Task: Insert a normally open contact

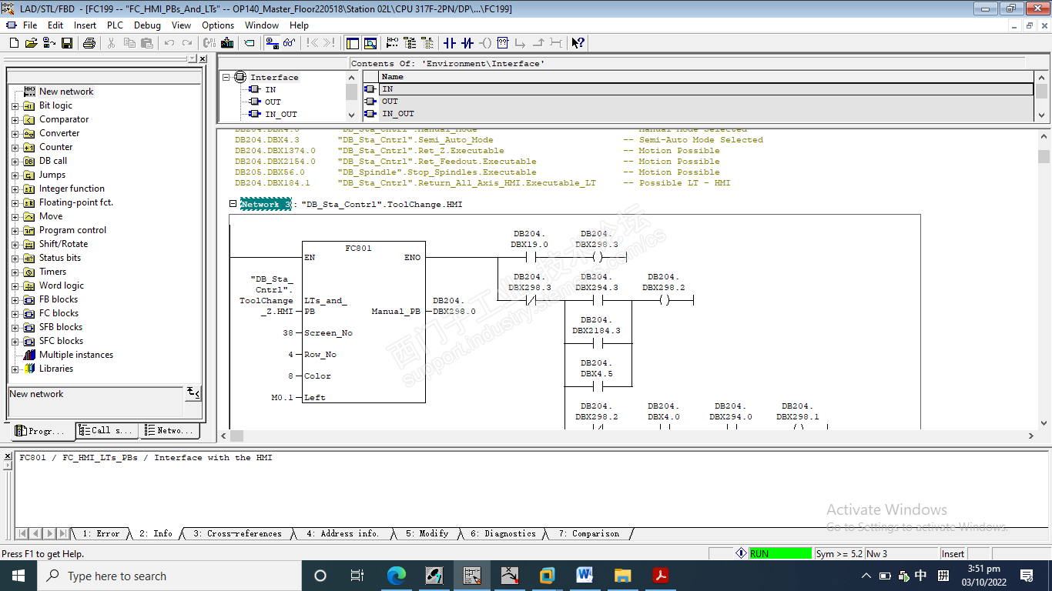Action: 451,43
